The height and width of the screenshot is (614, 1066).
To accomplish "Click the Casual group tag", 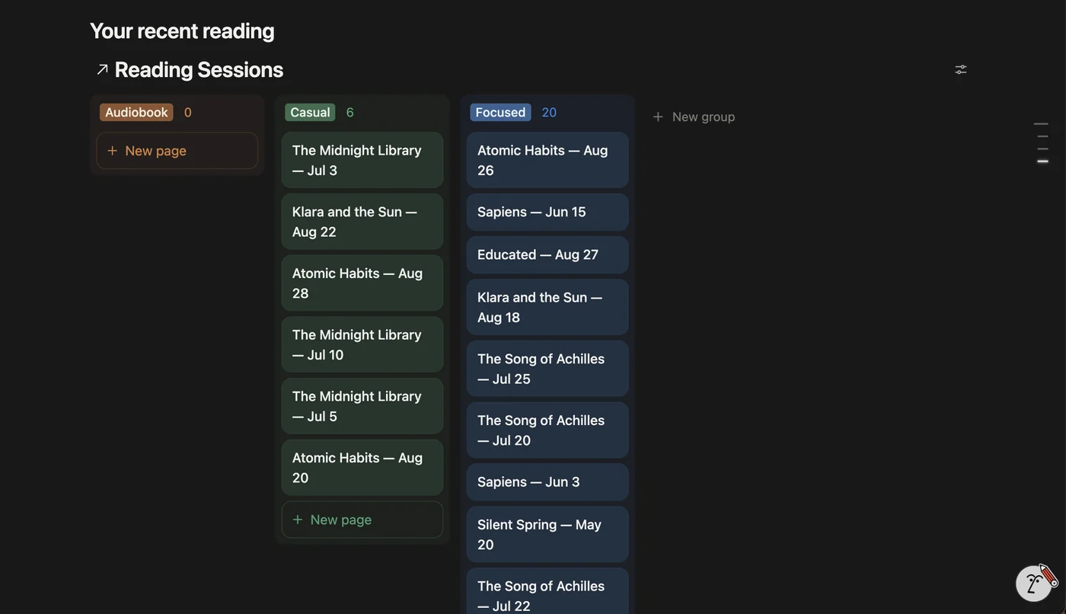I will click(310, 112).
